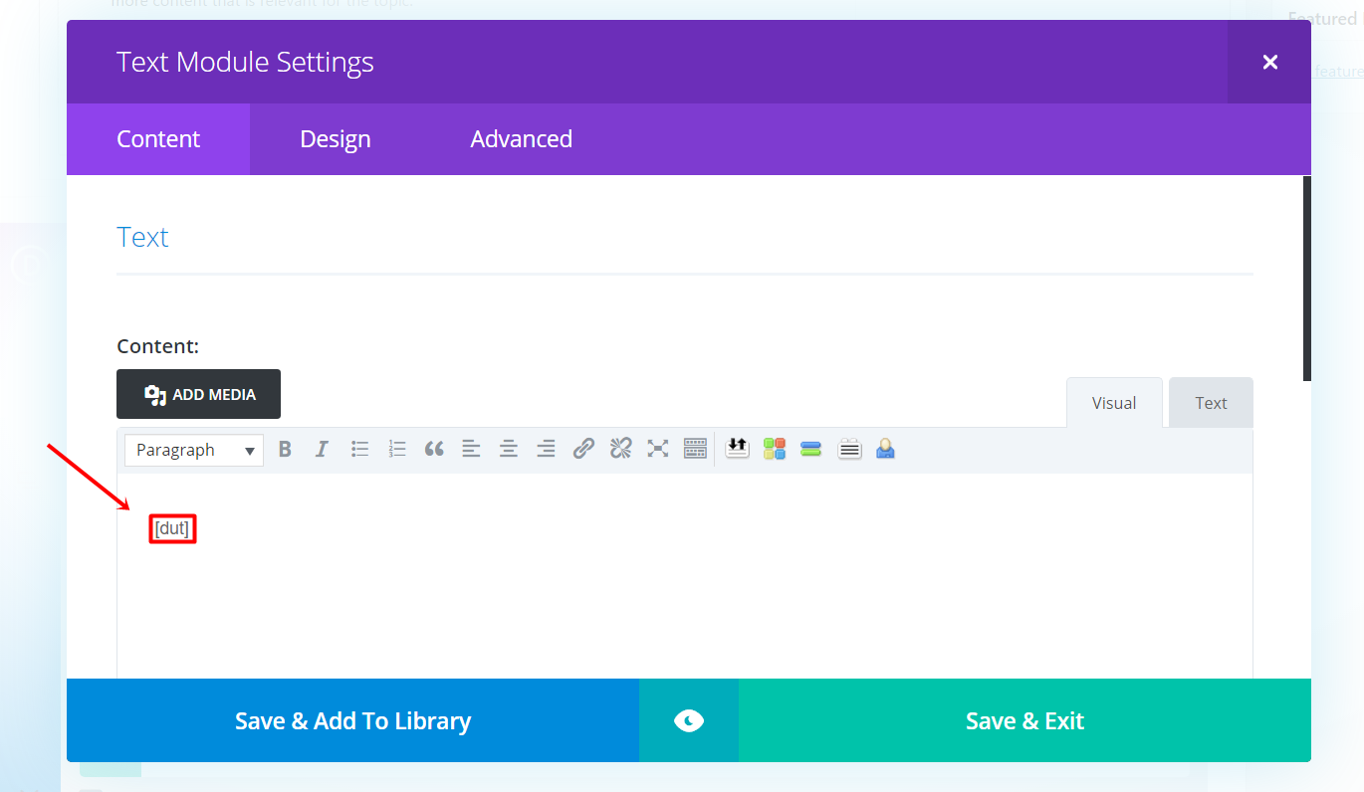Screen dimensions: 1364x792
Task: Apply blockquote formatting
Action: [434, 450]
